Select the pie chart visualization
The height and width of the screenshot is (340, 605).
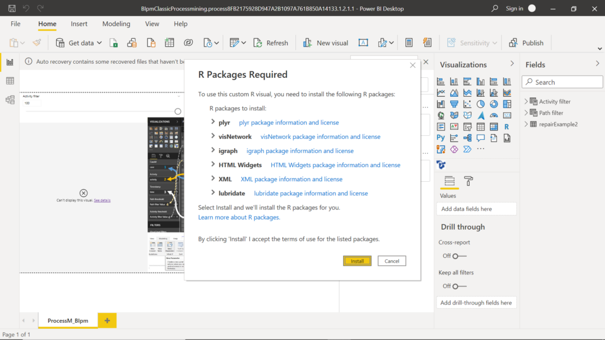pyautogui.click(x=480, y=103)
